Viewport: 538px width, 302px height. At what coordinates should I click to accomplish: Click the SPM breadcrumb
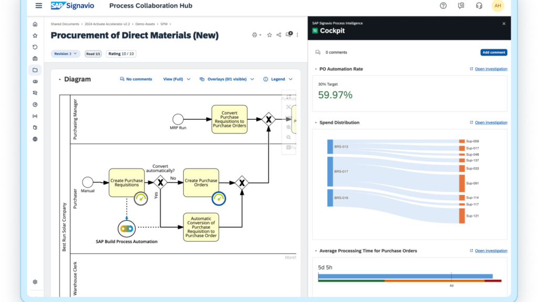pyautogui.click(x=164, y=24)
